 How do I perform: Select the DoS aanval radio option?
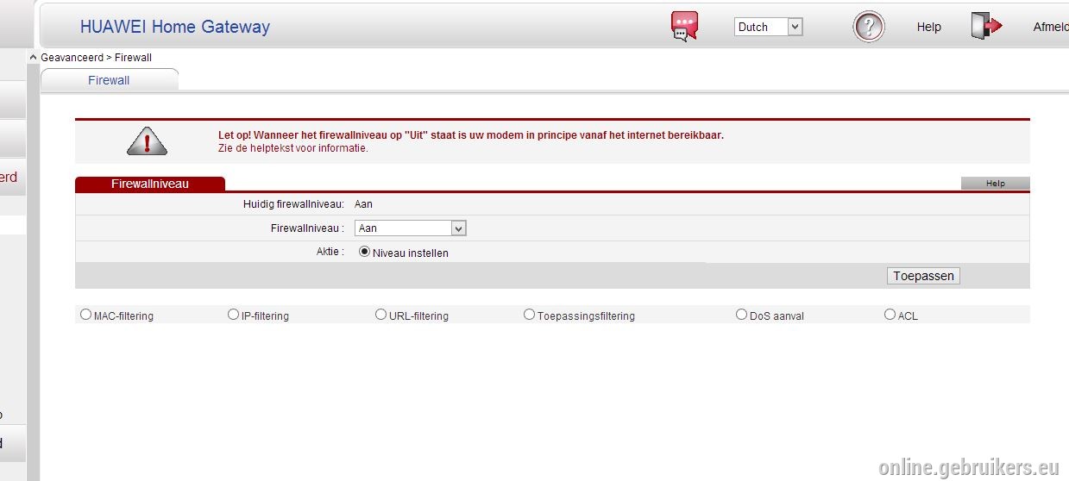(741, 315)
